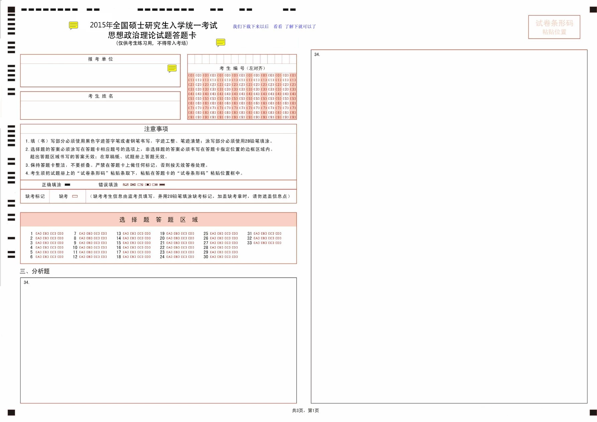Fill bubble D for question 19

pos(191,234)
